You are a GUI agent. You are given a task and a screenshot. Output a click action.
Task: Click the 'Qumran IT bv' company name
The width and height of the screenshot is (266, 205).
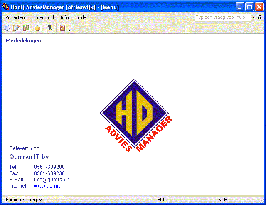pyautogui.click(x=29, y=157)
